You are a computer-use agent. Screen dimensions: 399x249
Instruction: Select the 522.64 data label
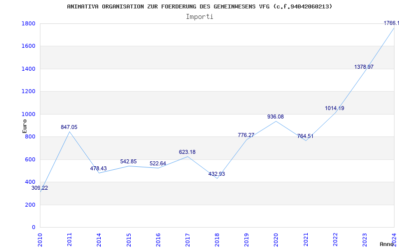(158, 164)
